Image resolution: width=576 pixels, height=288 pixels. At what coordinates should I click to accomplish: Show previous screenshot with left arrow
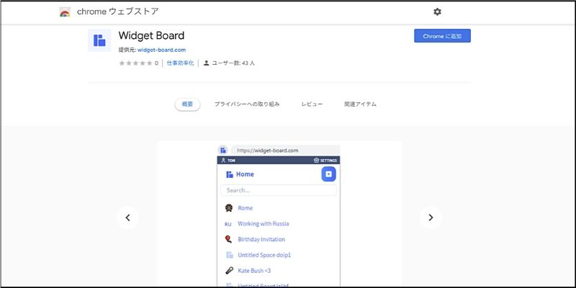click(x=127, y=217)
